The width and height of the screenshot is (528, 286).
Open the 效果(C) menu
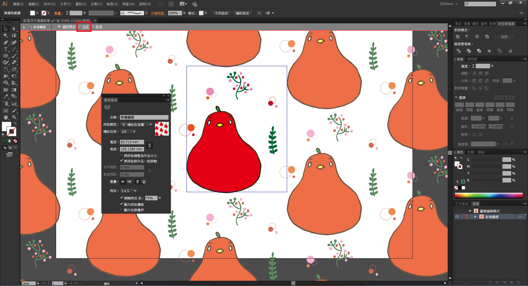(96, 4)
